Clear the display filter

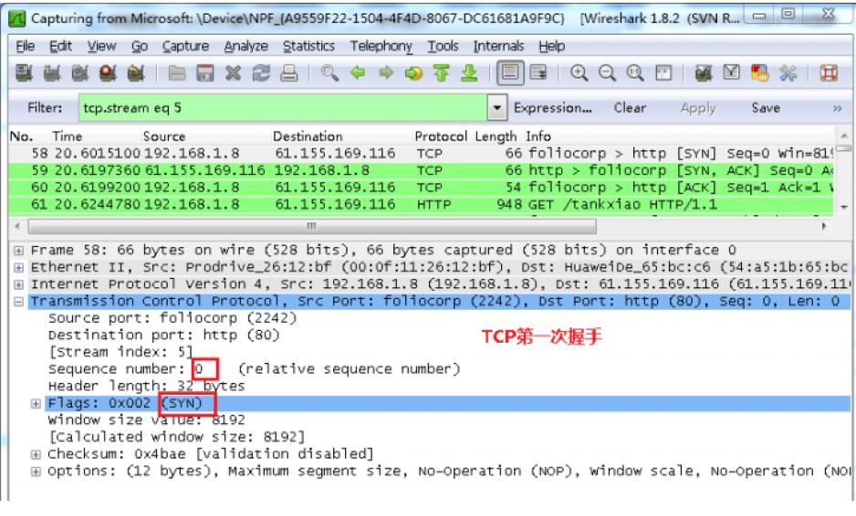tap(630, 108)
